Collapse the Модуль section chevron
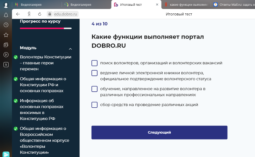Image resolution: width=255 pixels, height=157 pixels. pos(70,49)
